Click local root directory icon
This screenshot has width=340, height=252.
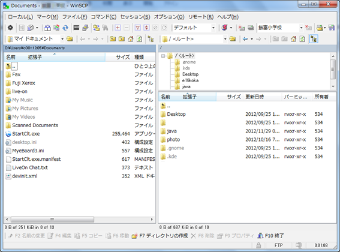122,39
